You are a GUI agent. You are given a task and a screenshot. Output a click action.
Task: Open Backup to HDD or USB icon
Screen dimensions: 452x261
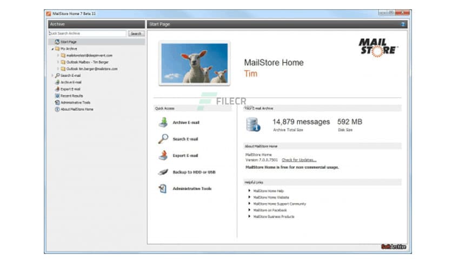(x=163, y=172)
